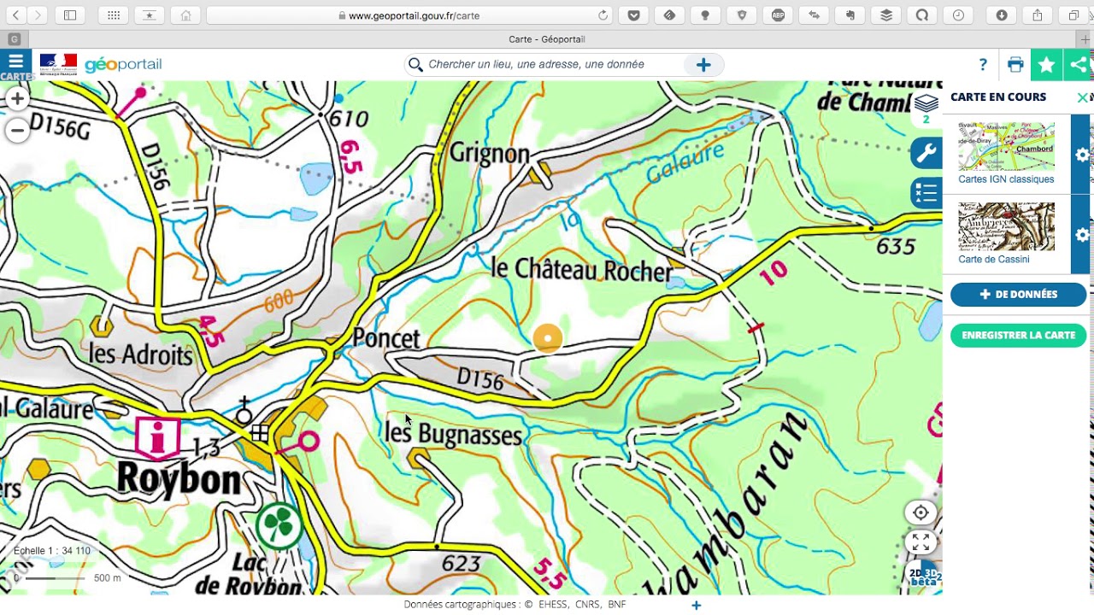
Task: Open the map tools wrench
Action: (x=926, y=153)
